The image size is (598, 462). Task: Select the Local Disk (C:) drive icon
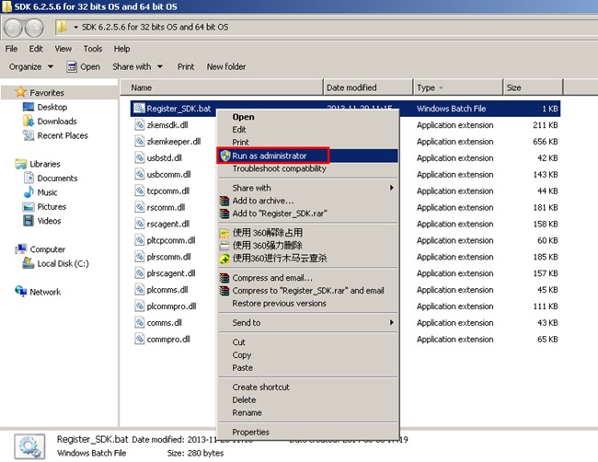point(28,264)
